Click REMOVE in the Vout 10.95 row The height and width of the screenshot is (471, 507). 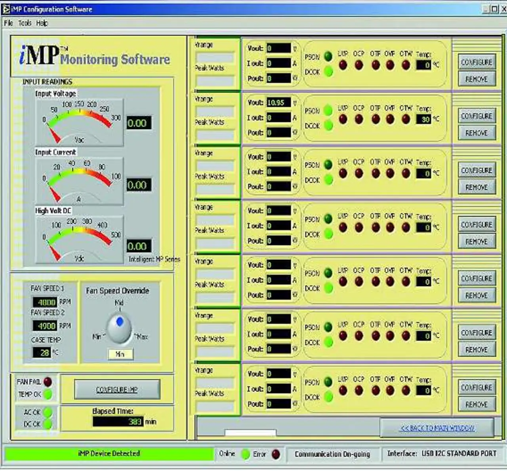(477, 133)
